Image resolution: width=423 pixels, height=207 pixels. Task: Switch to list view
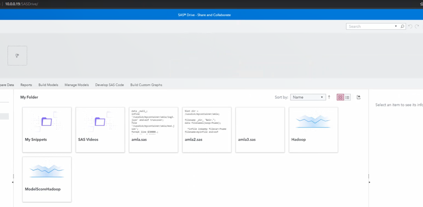click(x=347, y=97)
